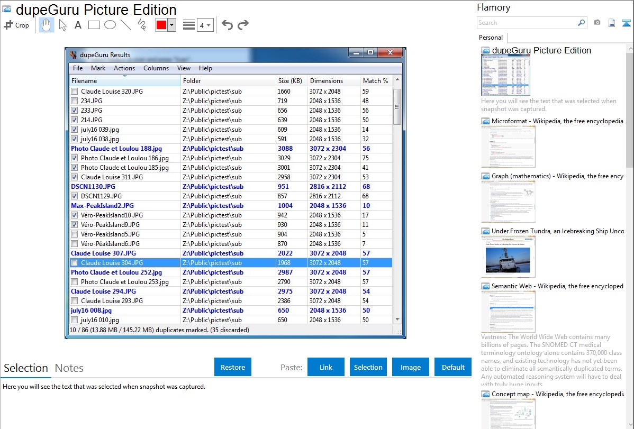Click the Selection paste button
634x429 pixels.
click(368, 367)
